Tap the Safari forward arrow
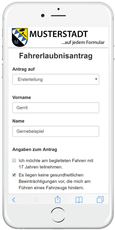The height and width of the screenshot is (230, 115). pyautogui.click(x=36, y=200)
